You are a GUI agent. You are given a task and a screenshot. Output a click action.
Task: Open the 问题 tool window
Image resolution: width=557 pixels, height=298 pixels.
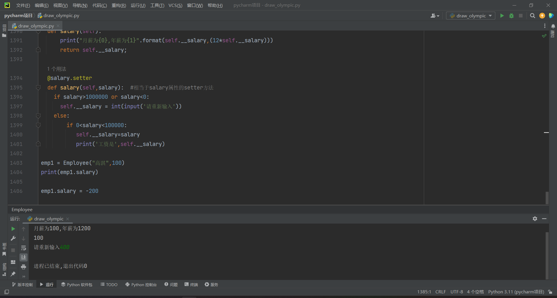(x=171, y=285)
